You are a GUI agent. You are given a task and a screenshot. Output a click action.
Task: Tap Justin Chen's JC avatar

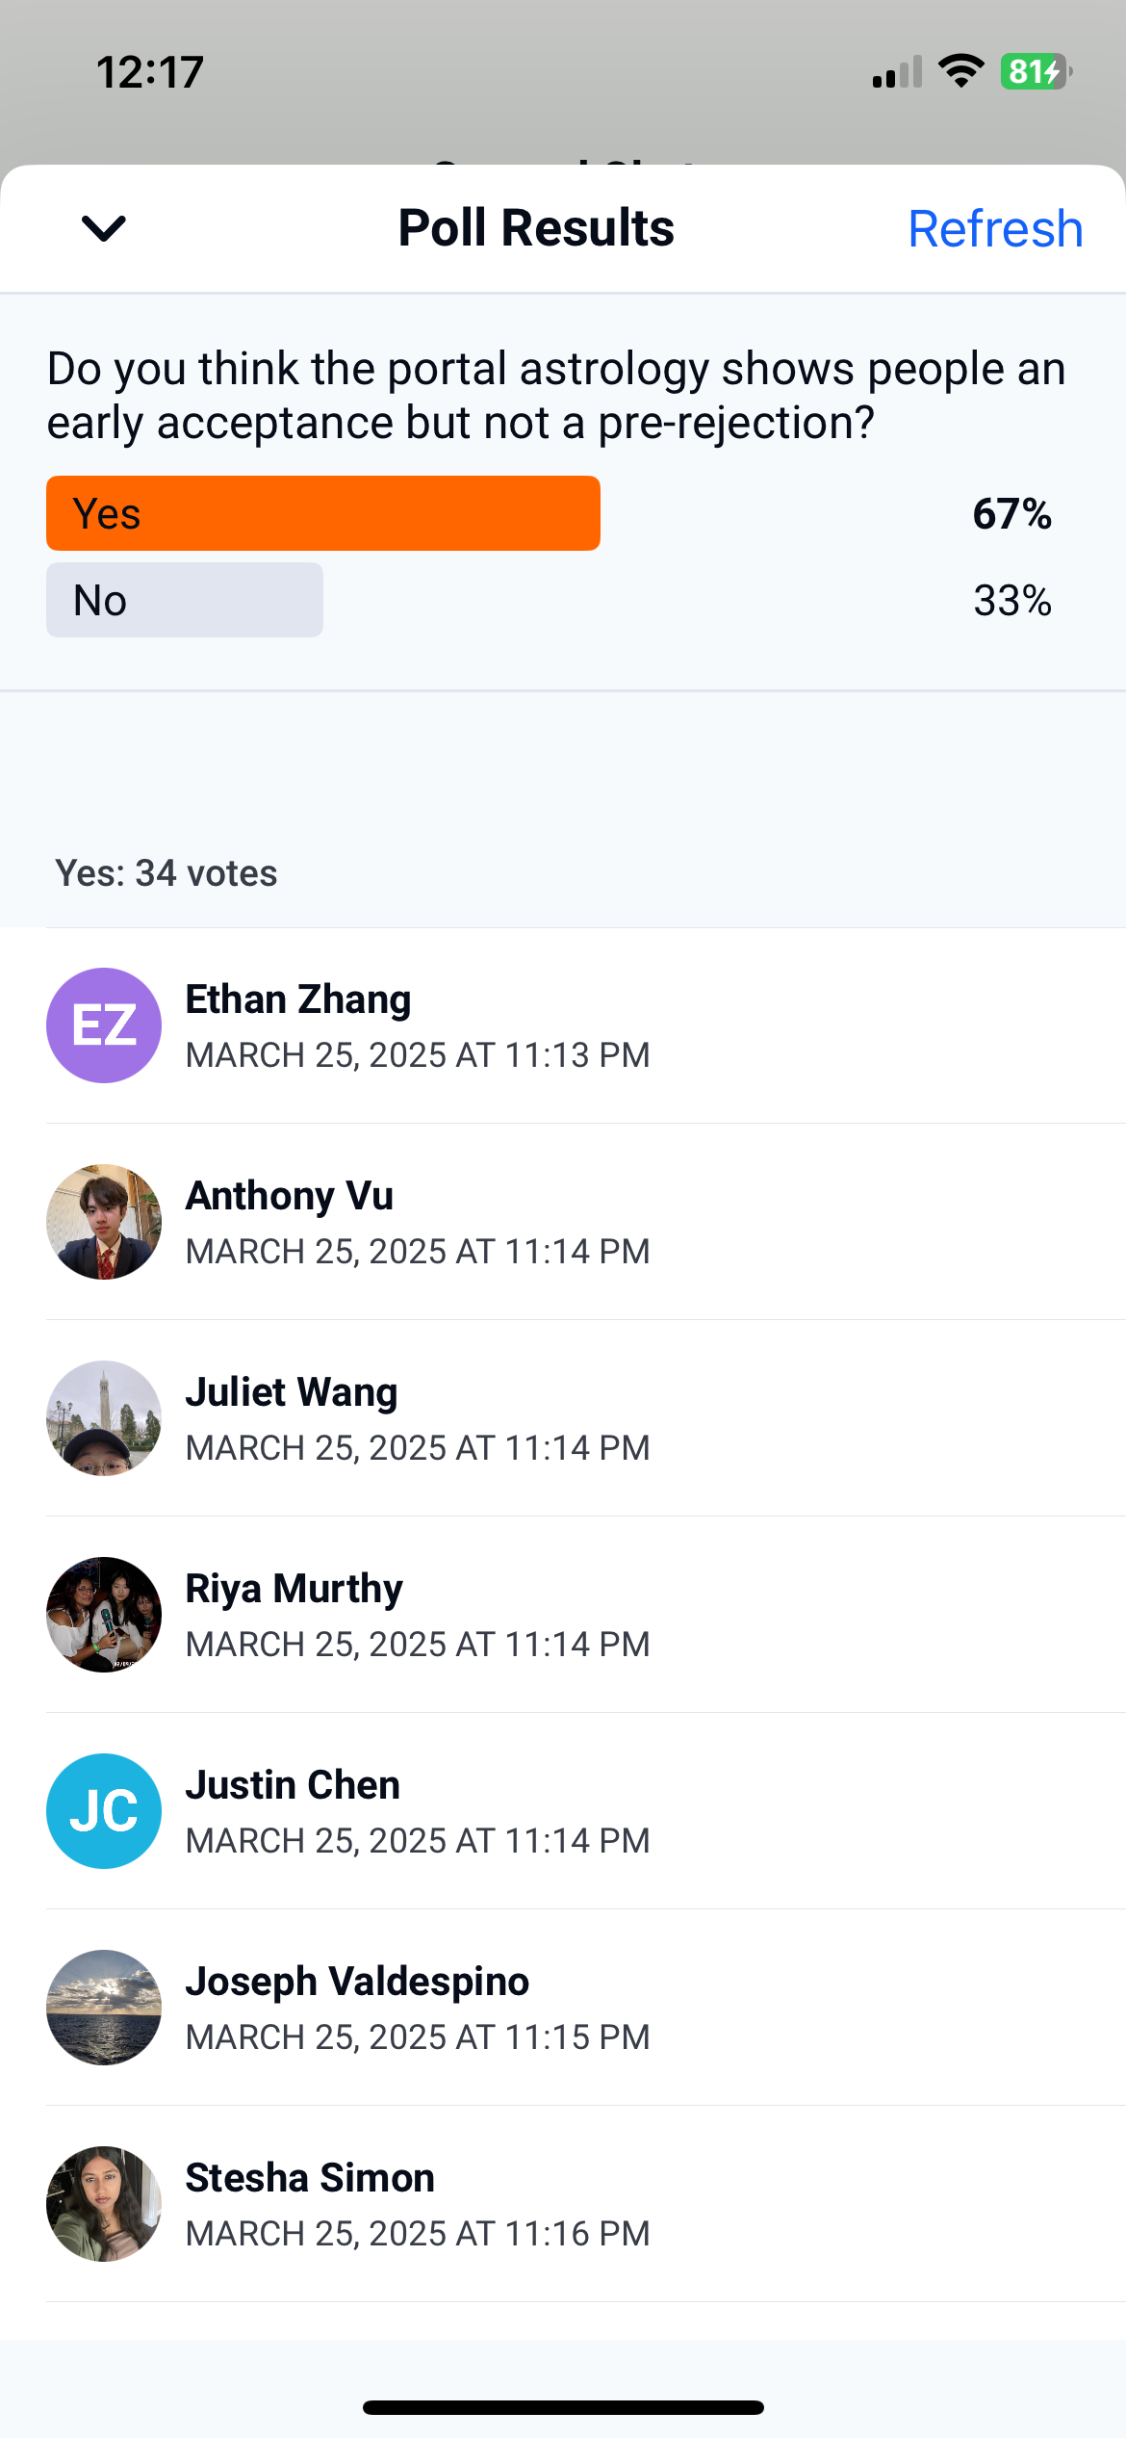click(x=104, y=1811)
